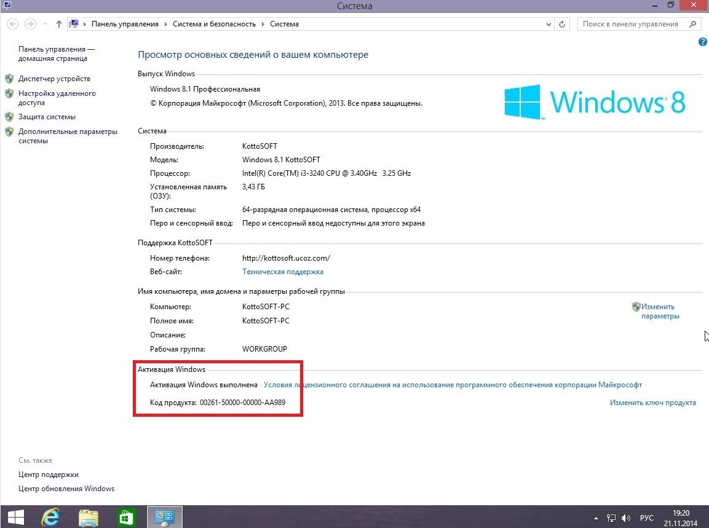This screenshot has height=528, width=709.
Task: Click the computer icon in address bar
Action: tap(74, 24)
